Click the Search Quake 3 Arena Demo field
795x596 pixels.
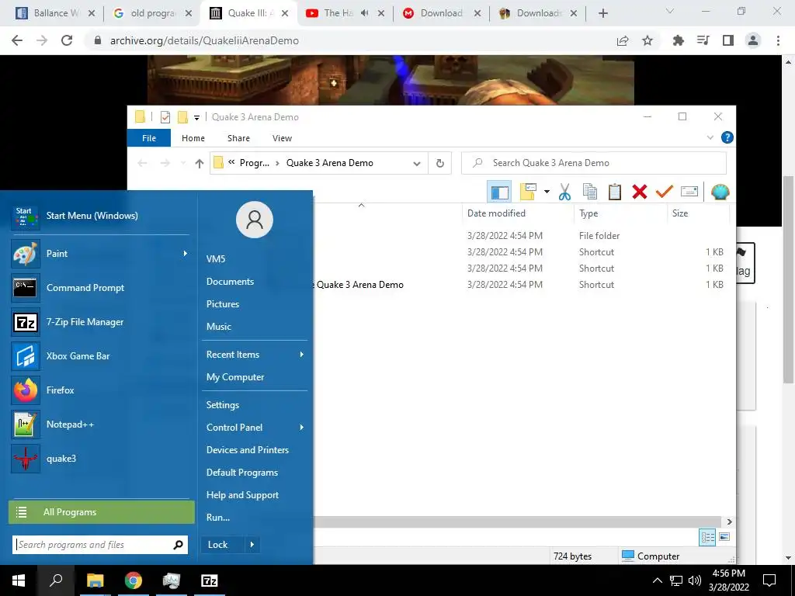594,163
